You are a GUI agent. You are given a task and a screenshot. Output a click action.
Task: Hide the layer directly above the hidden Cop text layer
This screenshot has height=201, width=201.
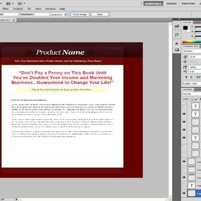coord(184,177)
